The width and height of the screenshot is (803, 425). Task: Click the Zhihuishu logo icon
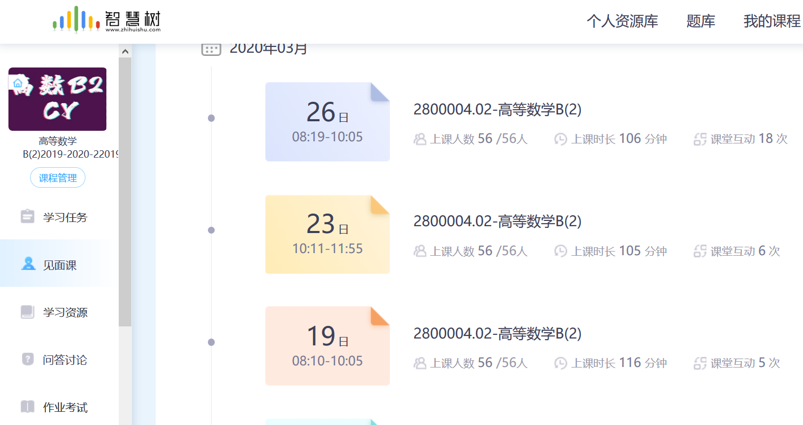[x=76, y=20]
